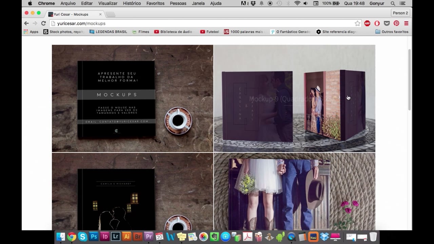Open the Chrome hamburger menu
This screenshot has width=434, height=244.
point(406,23)
